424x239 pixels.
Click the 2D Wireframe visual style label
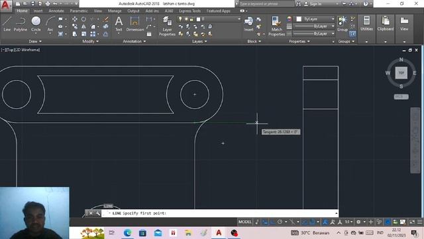pos(27,50)
